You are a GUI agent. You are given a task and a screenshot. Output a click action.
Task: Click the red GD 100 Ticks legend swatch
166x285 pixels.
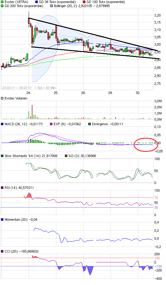(x=84, y=2)
